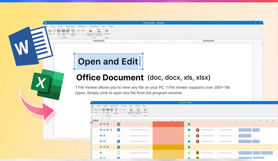Open quick access dropdown in spreadsheet title bar
The image size is (278, 161).
click(x=101, y=103)
